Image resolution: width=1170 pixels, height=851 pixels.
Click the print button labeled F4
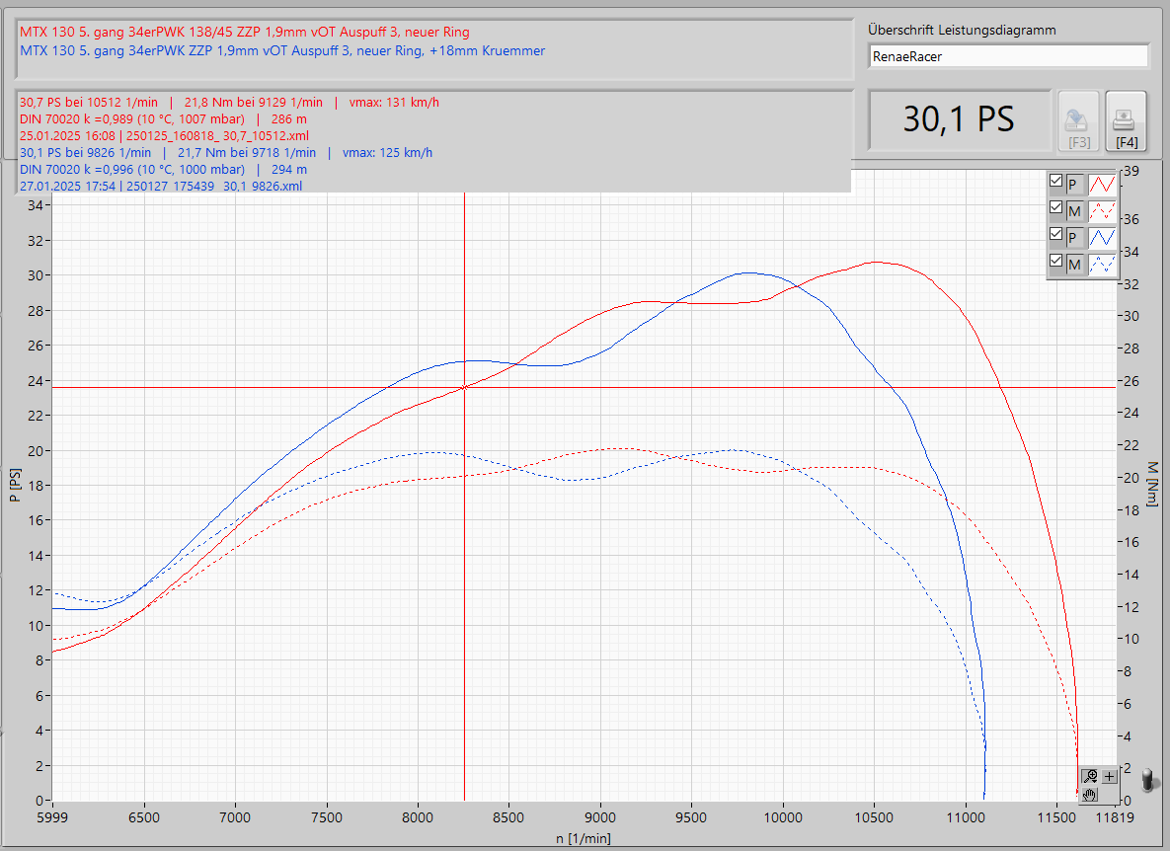pyautogui.click(x=1126, y=121)
